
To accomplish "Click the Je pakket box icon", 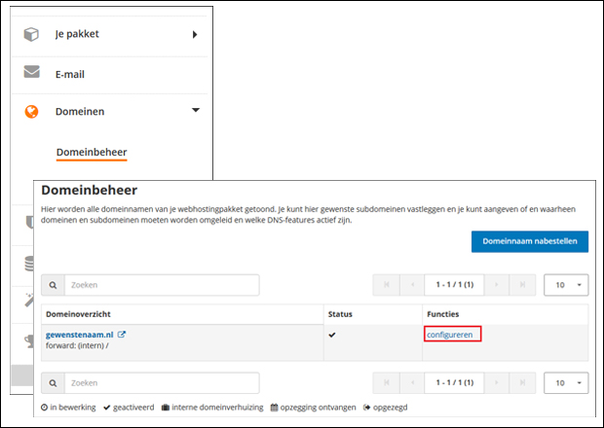I will coord(31,34).
